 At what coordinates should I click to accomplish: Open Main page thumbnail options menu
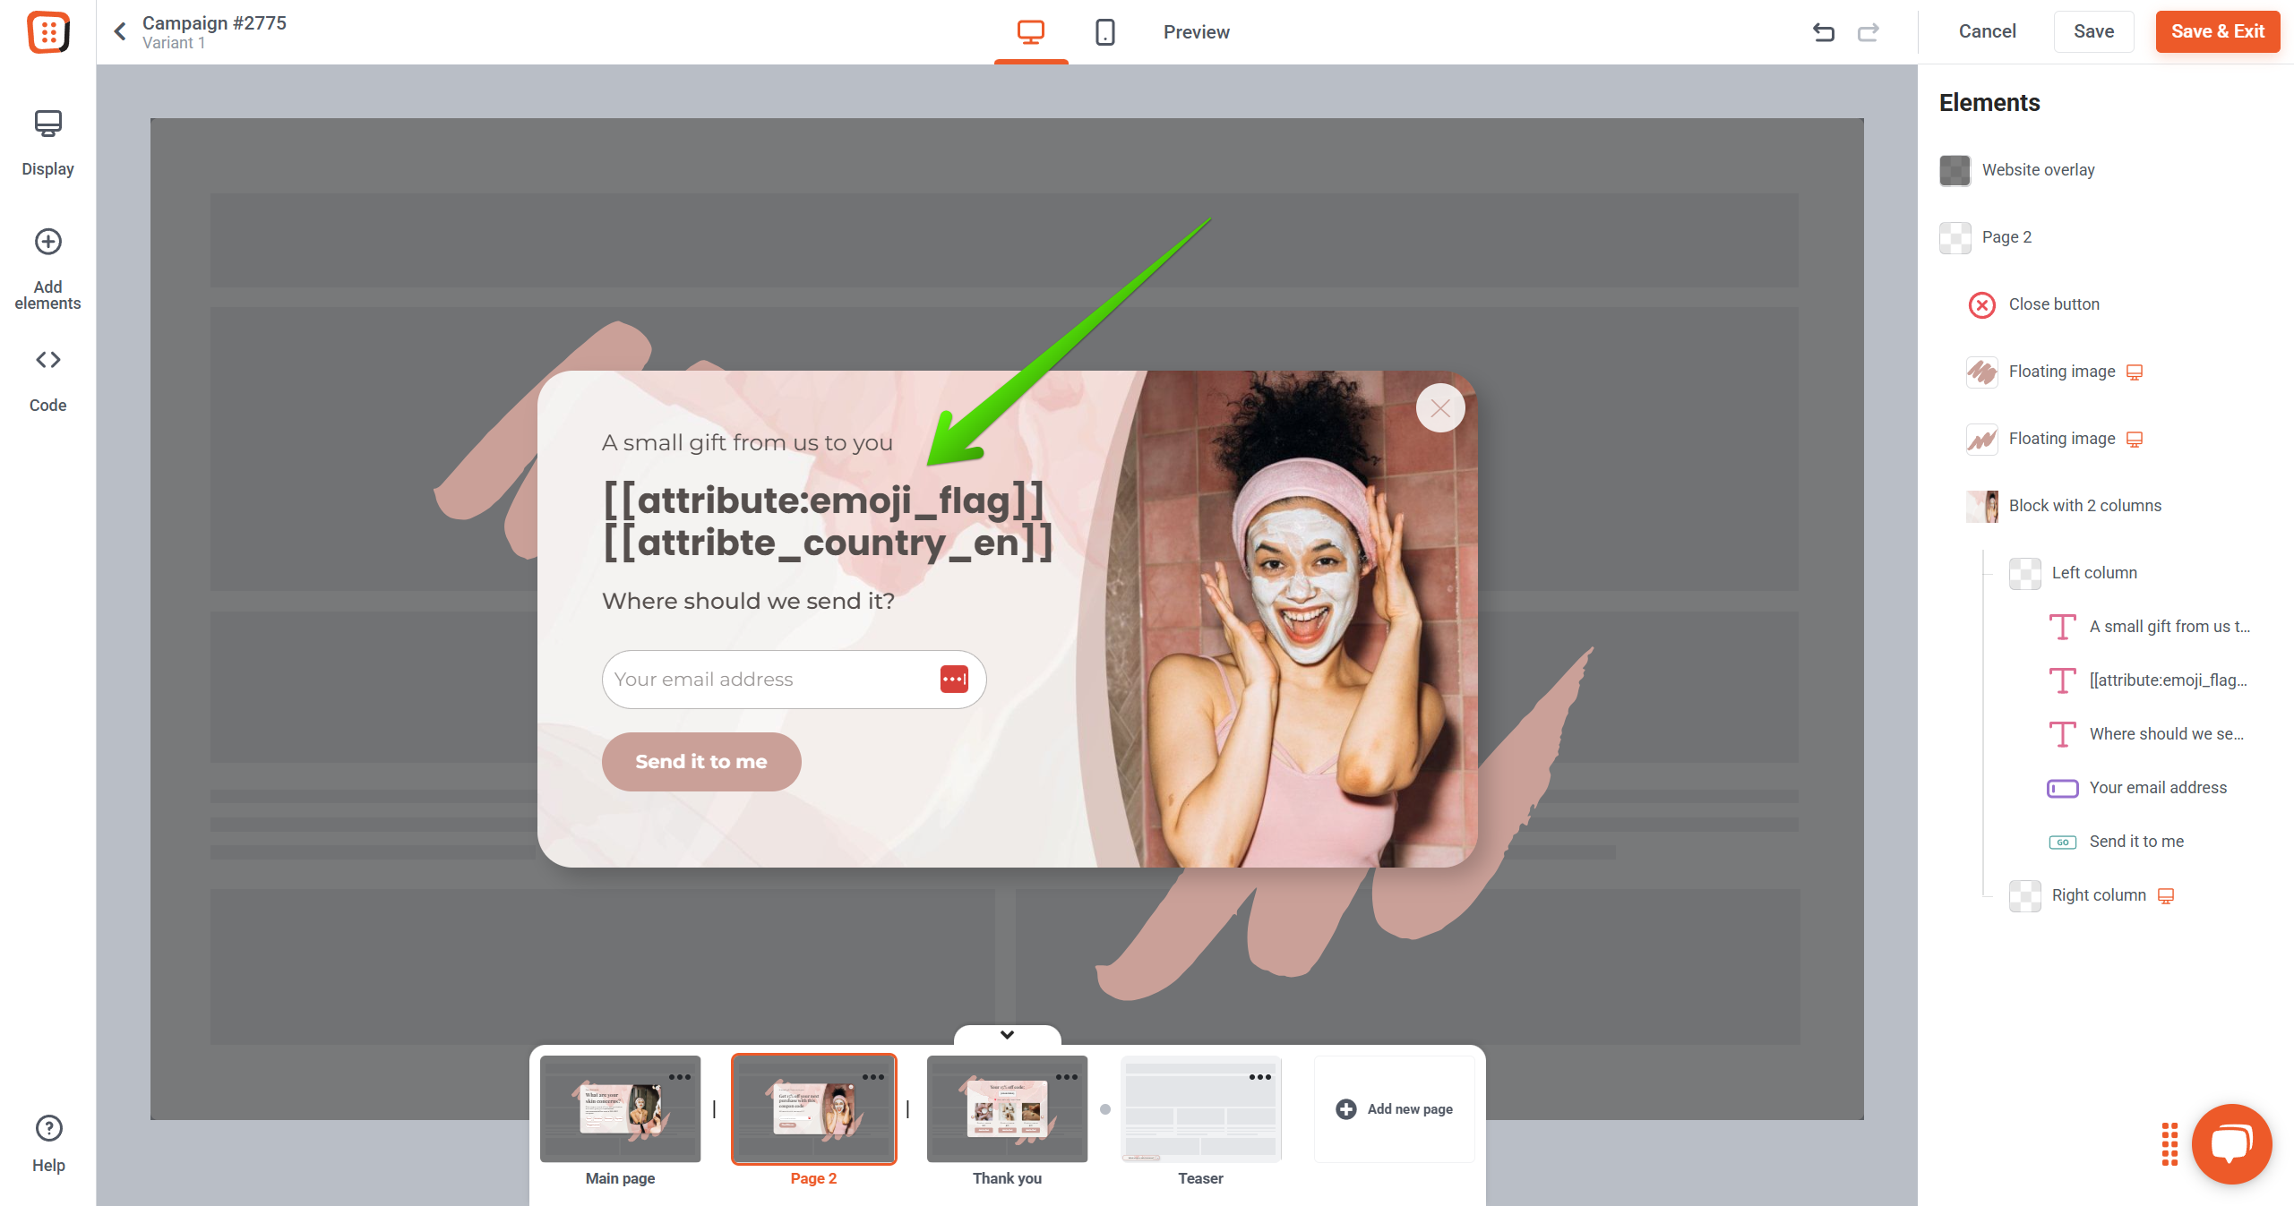click(680, 1077)
